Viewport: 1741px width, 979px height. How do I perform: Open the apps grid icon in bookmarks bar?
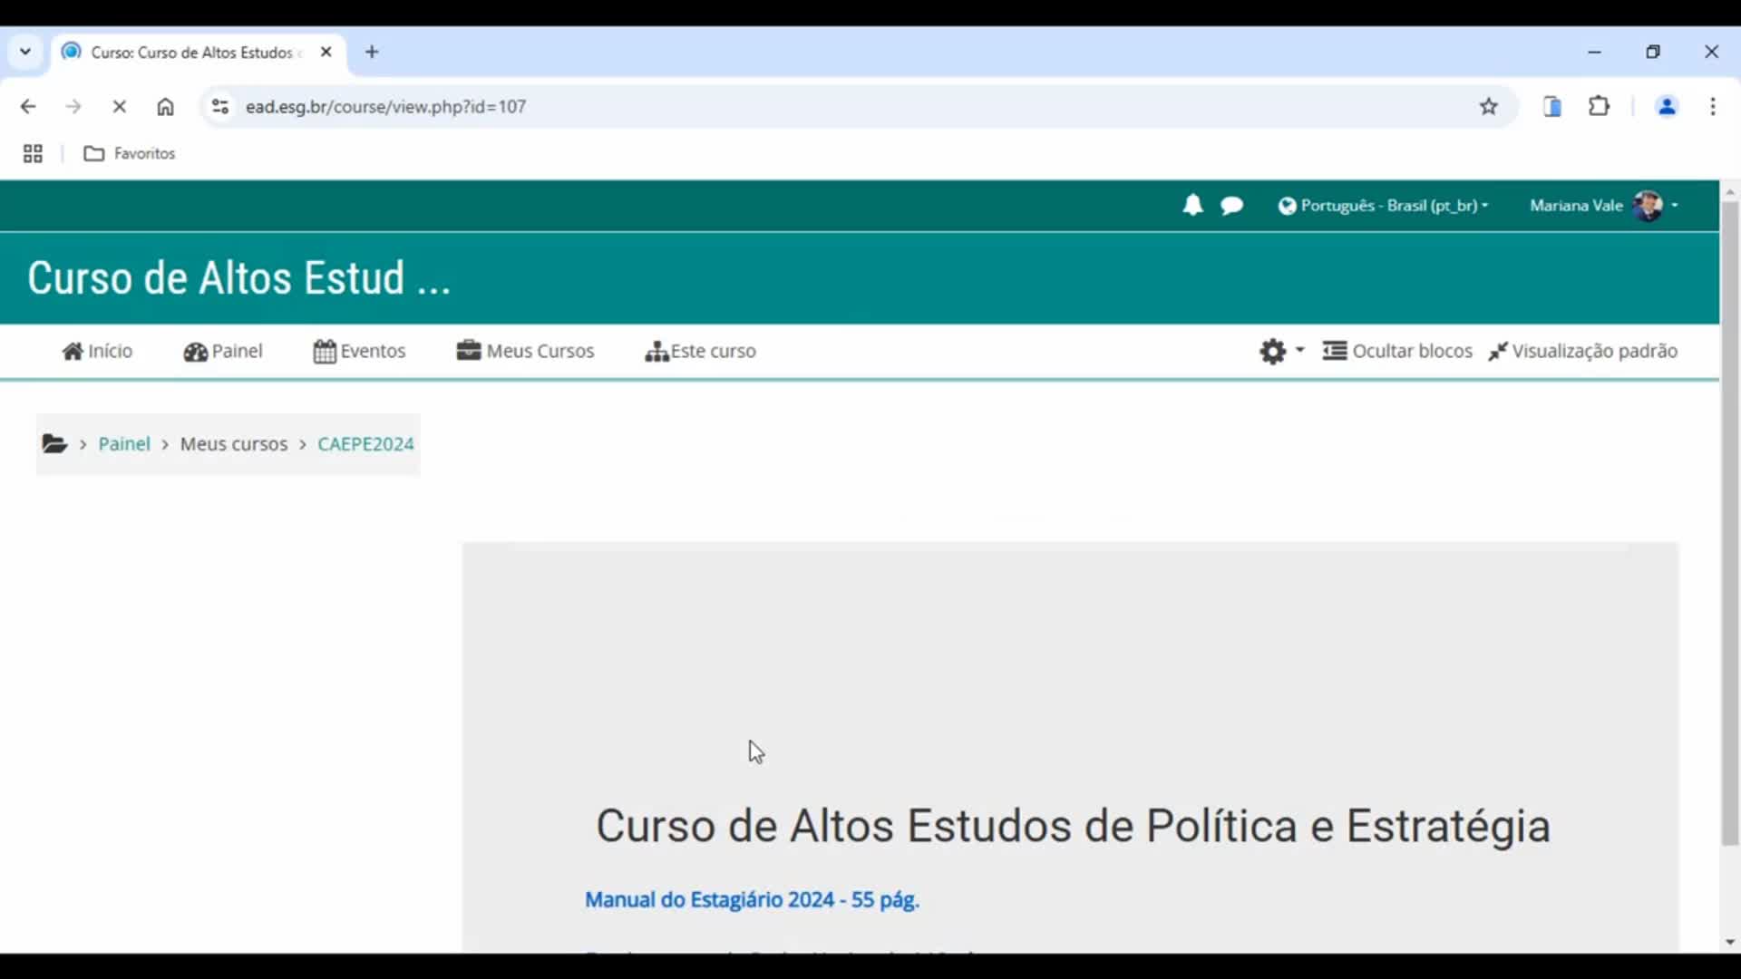coord(33,154)
